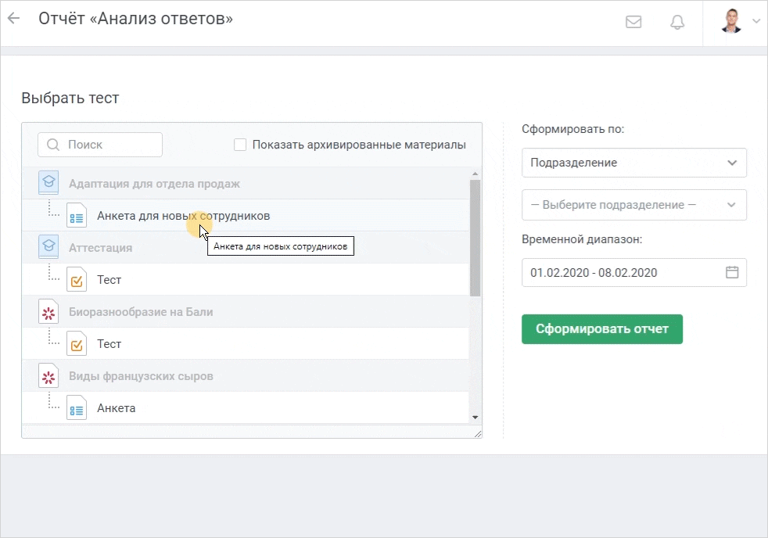Click the search magnifier icon

click(x=53, y=145)
